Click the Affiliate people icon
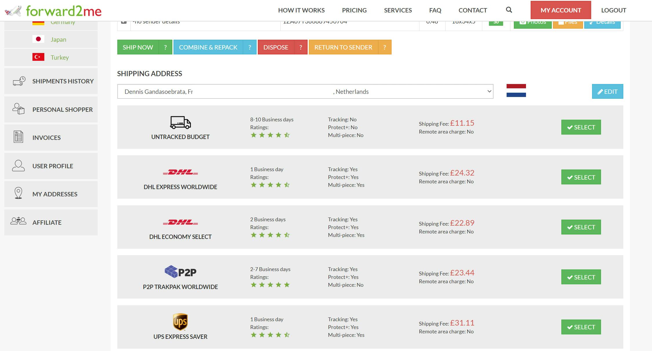Screen dimensions: 652x351 coord(18,222)
